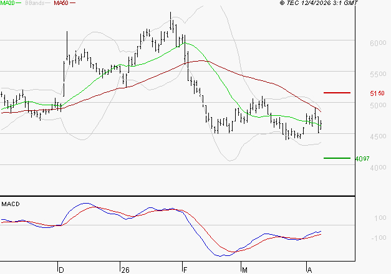The image size is (391, 274).
Task: Click the green 4097 support value
Action: click(362, 159)
